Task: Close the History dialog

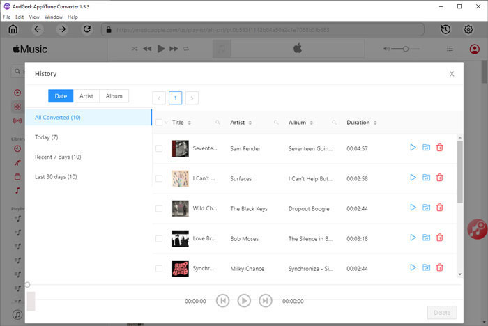Action: (452, 74)
